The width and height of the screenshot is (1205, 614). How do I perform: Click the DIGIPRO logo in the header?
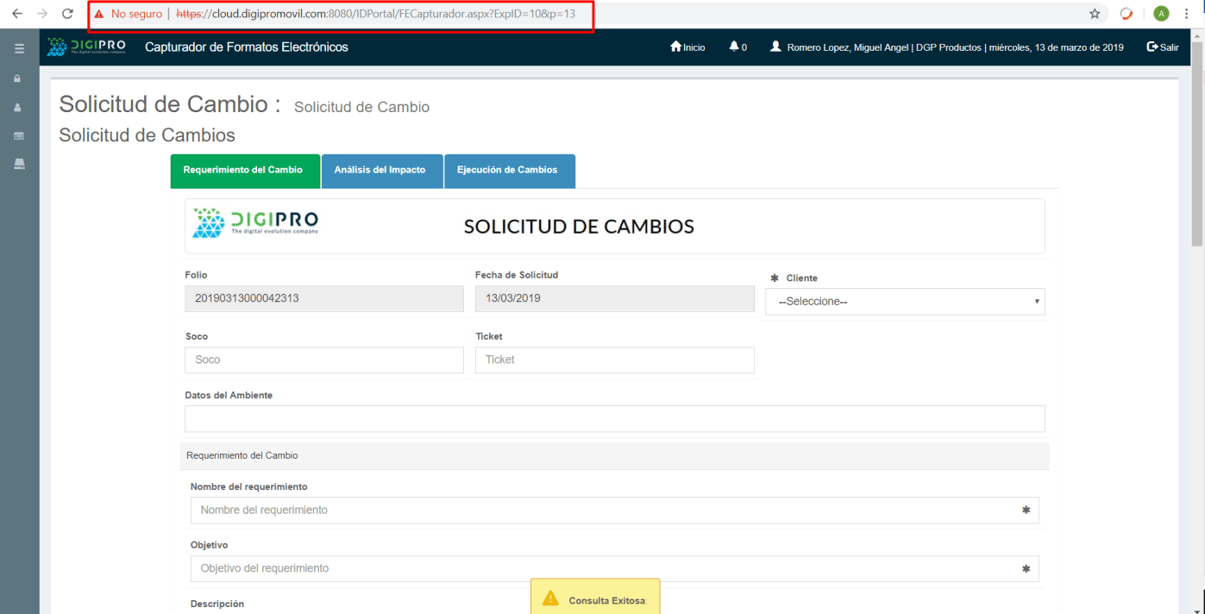[86, 47]
